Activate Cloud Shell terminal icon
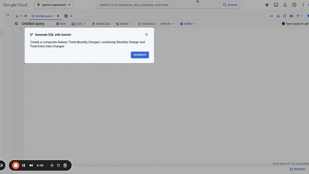This screenshot has width=309, height=174. (276, 5)
